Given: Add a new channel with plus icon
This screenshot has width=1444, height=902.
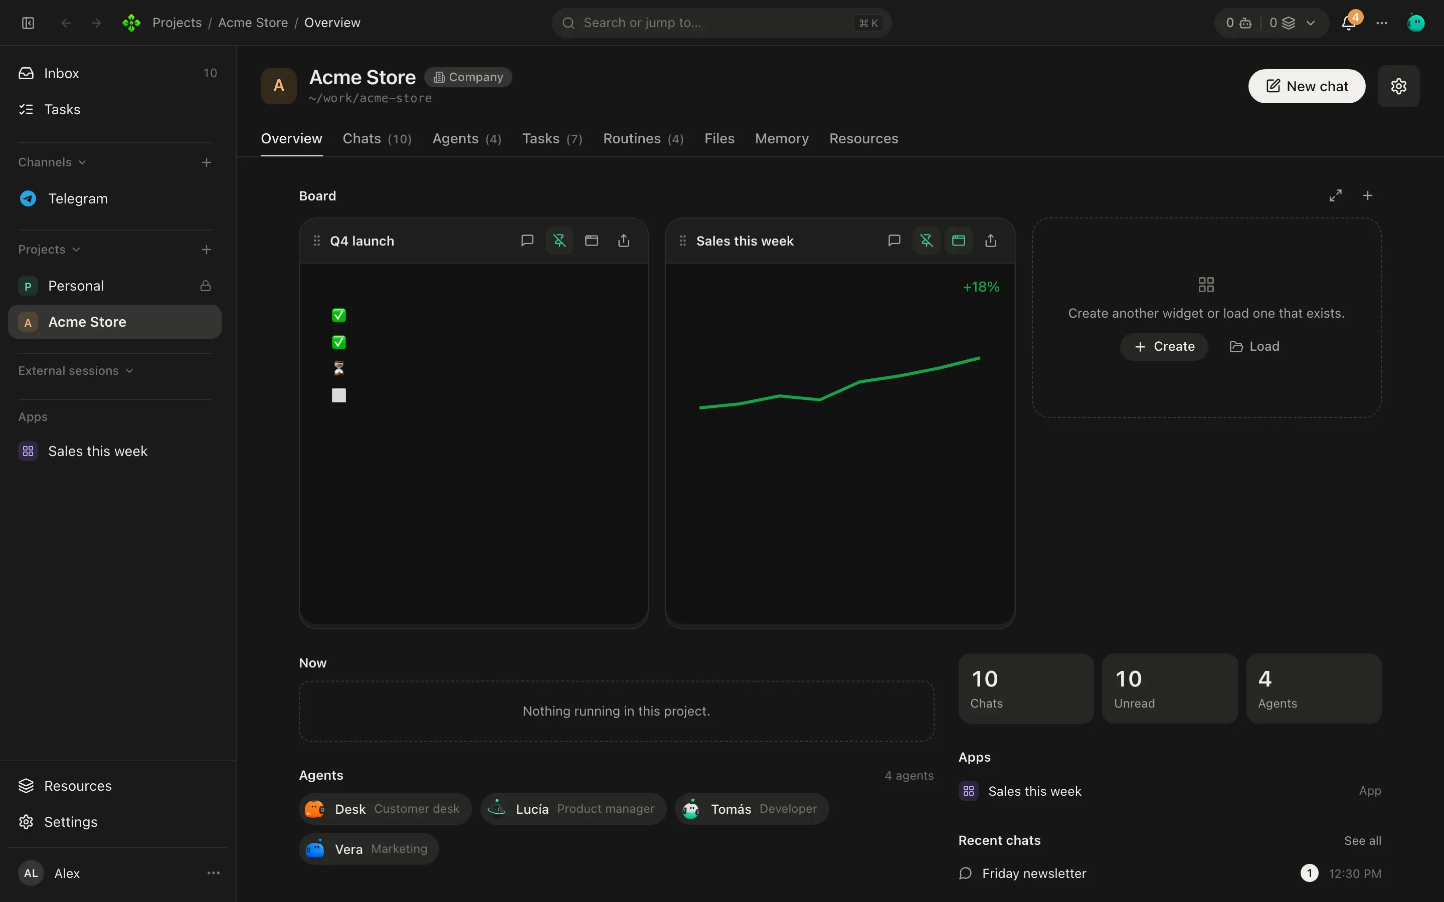Looking at the screenshot, I should point(207,162).
